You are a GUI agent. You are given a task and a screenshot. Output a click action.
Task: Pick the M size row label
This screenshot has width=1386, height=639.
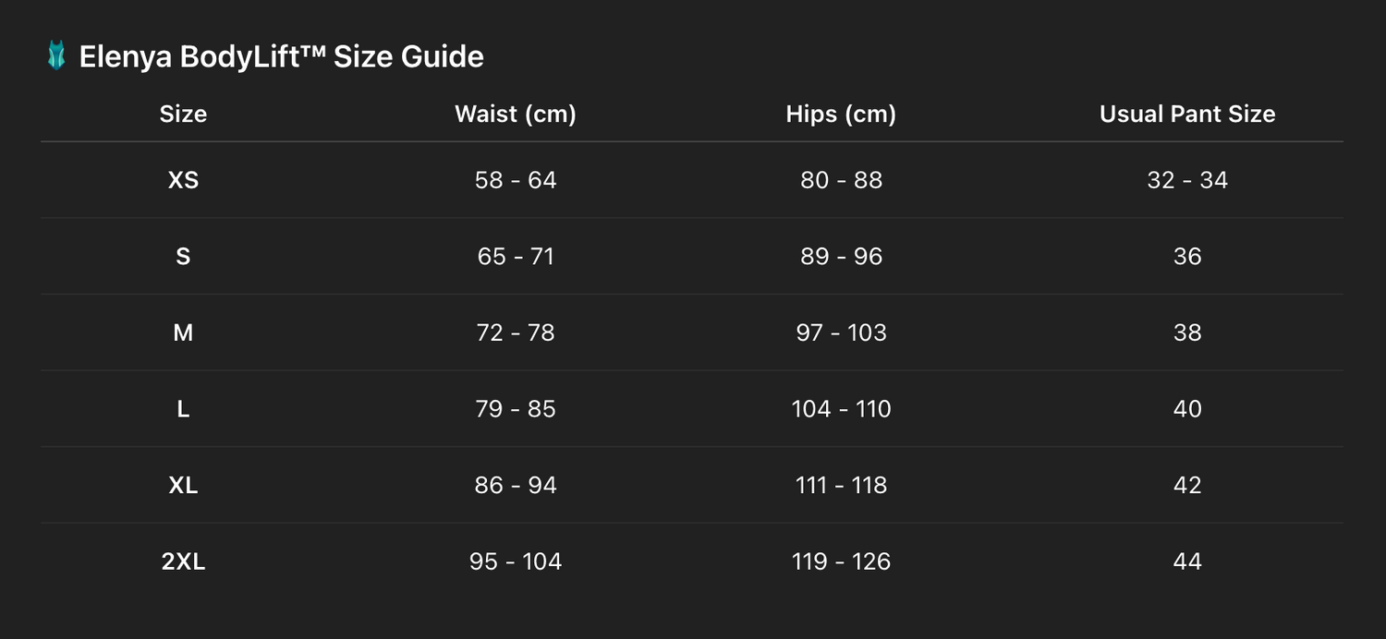183,332
